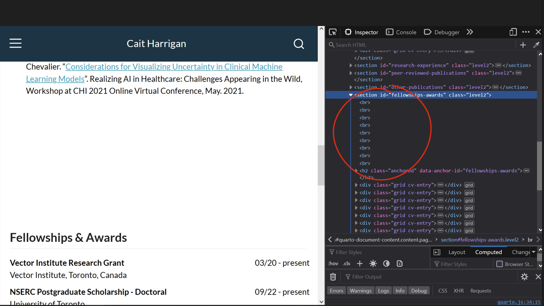Toggle the Info console filter
544x306 pixels.
tap(400, 291)
